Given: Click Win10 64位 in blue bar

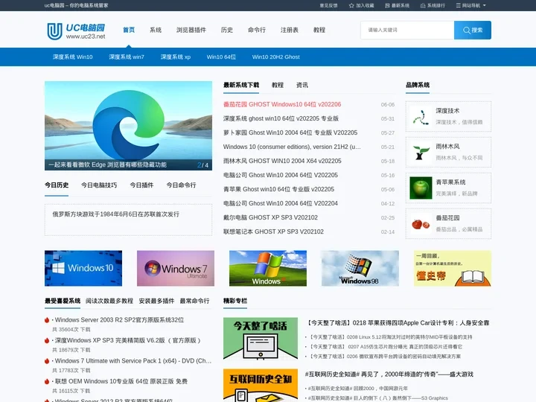Looking at the screenshot, I should pos(221,57).
